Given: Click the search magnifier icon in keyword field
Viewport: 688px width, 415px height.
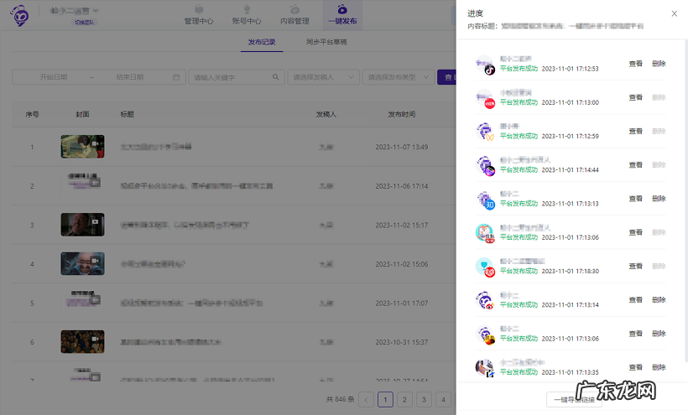Looking at the screenshot, I should pos(275,77).
